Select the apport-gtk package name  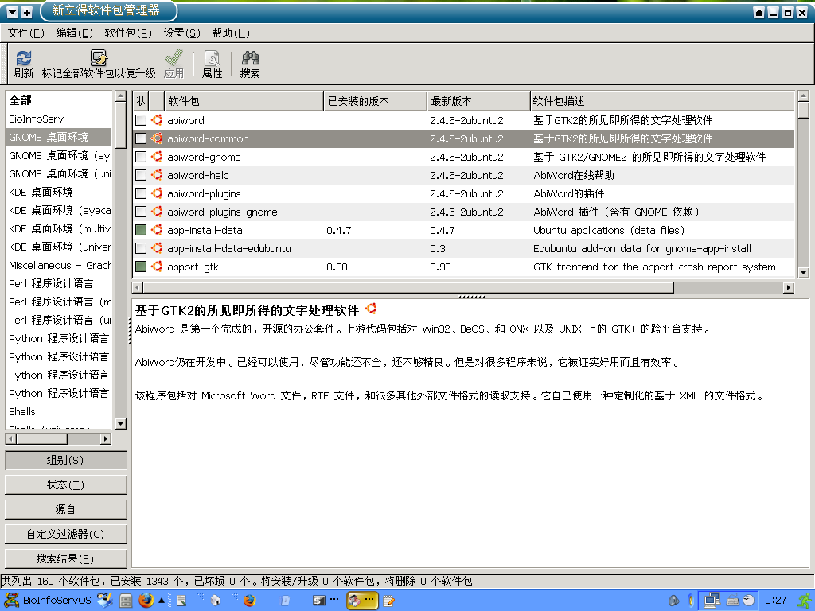(x=193, y=267)
